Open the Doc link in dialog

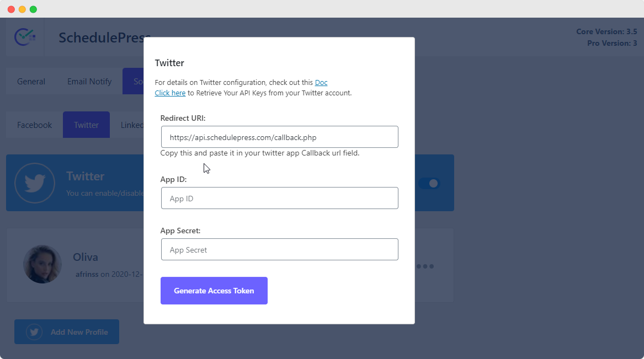coord(321,83)
